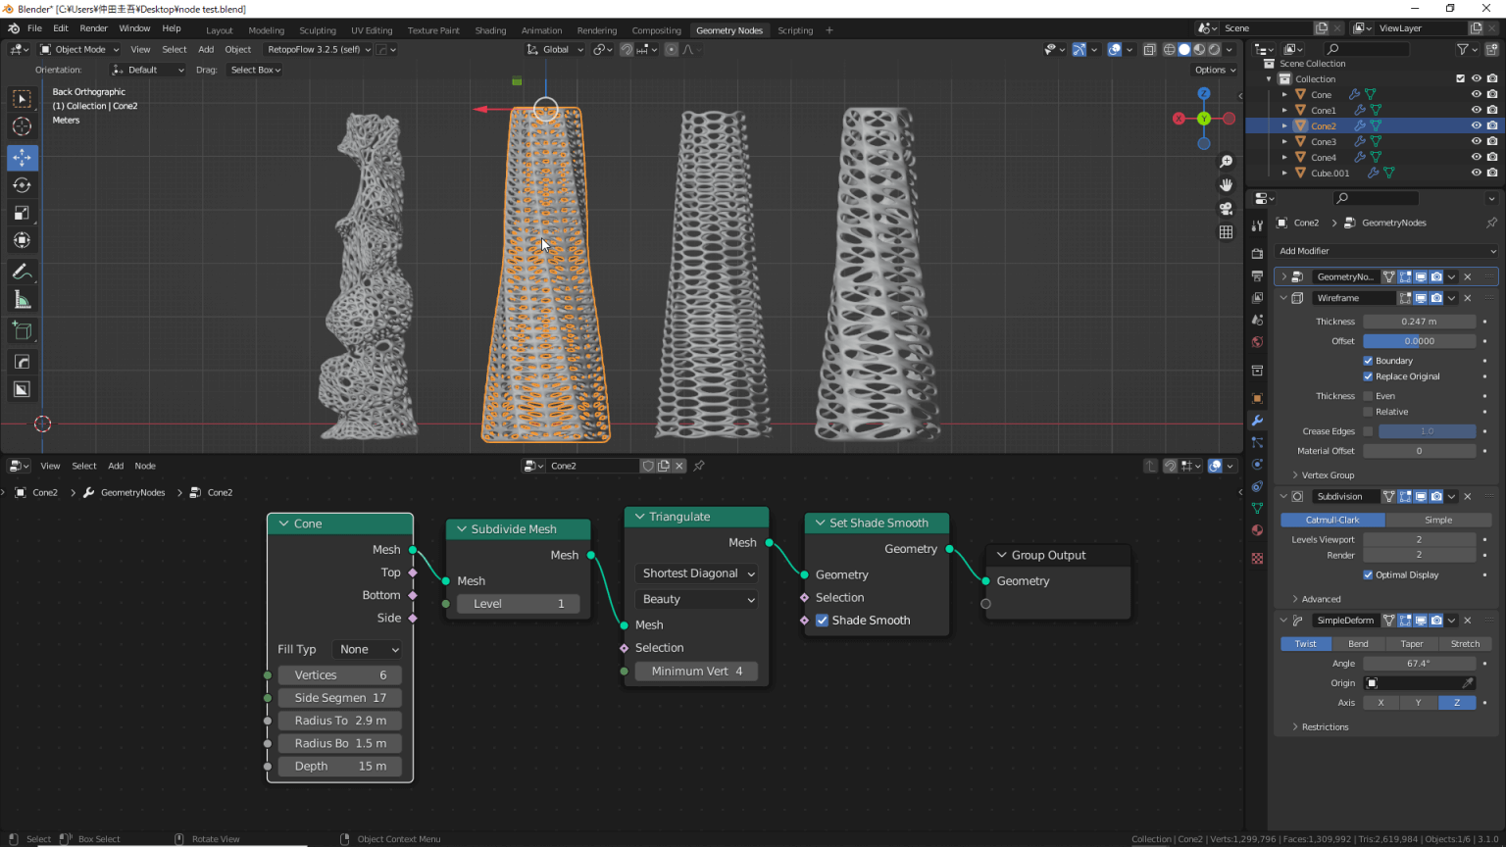
Task: Open the Shortest Diagonal dropdown in Triangulate
Action: click(x=696, y=573)
